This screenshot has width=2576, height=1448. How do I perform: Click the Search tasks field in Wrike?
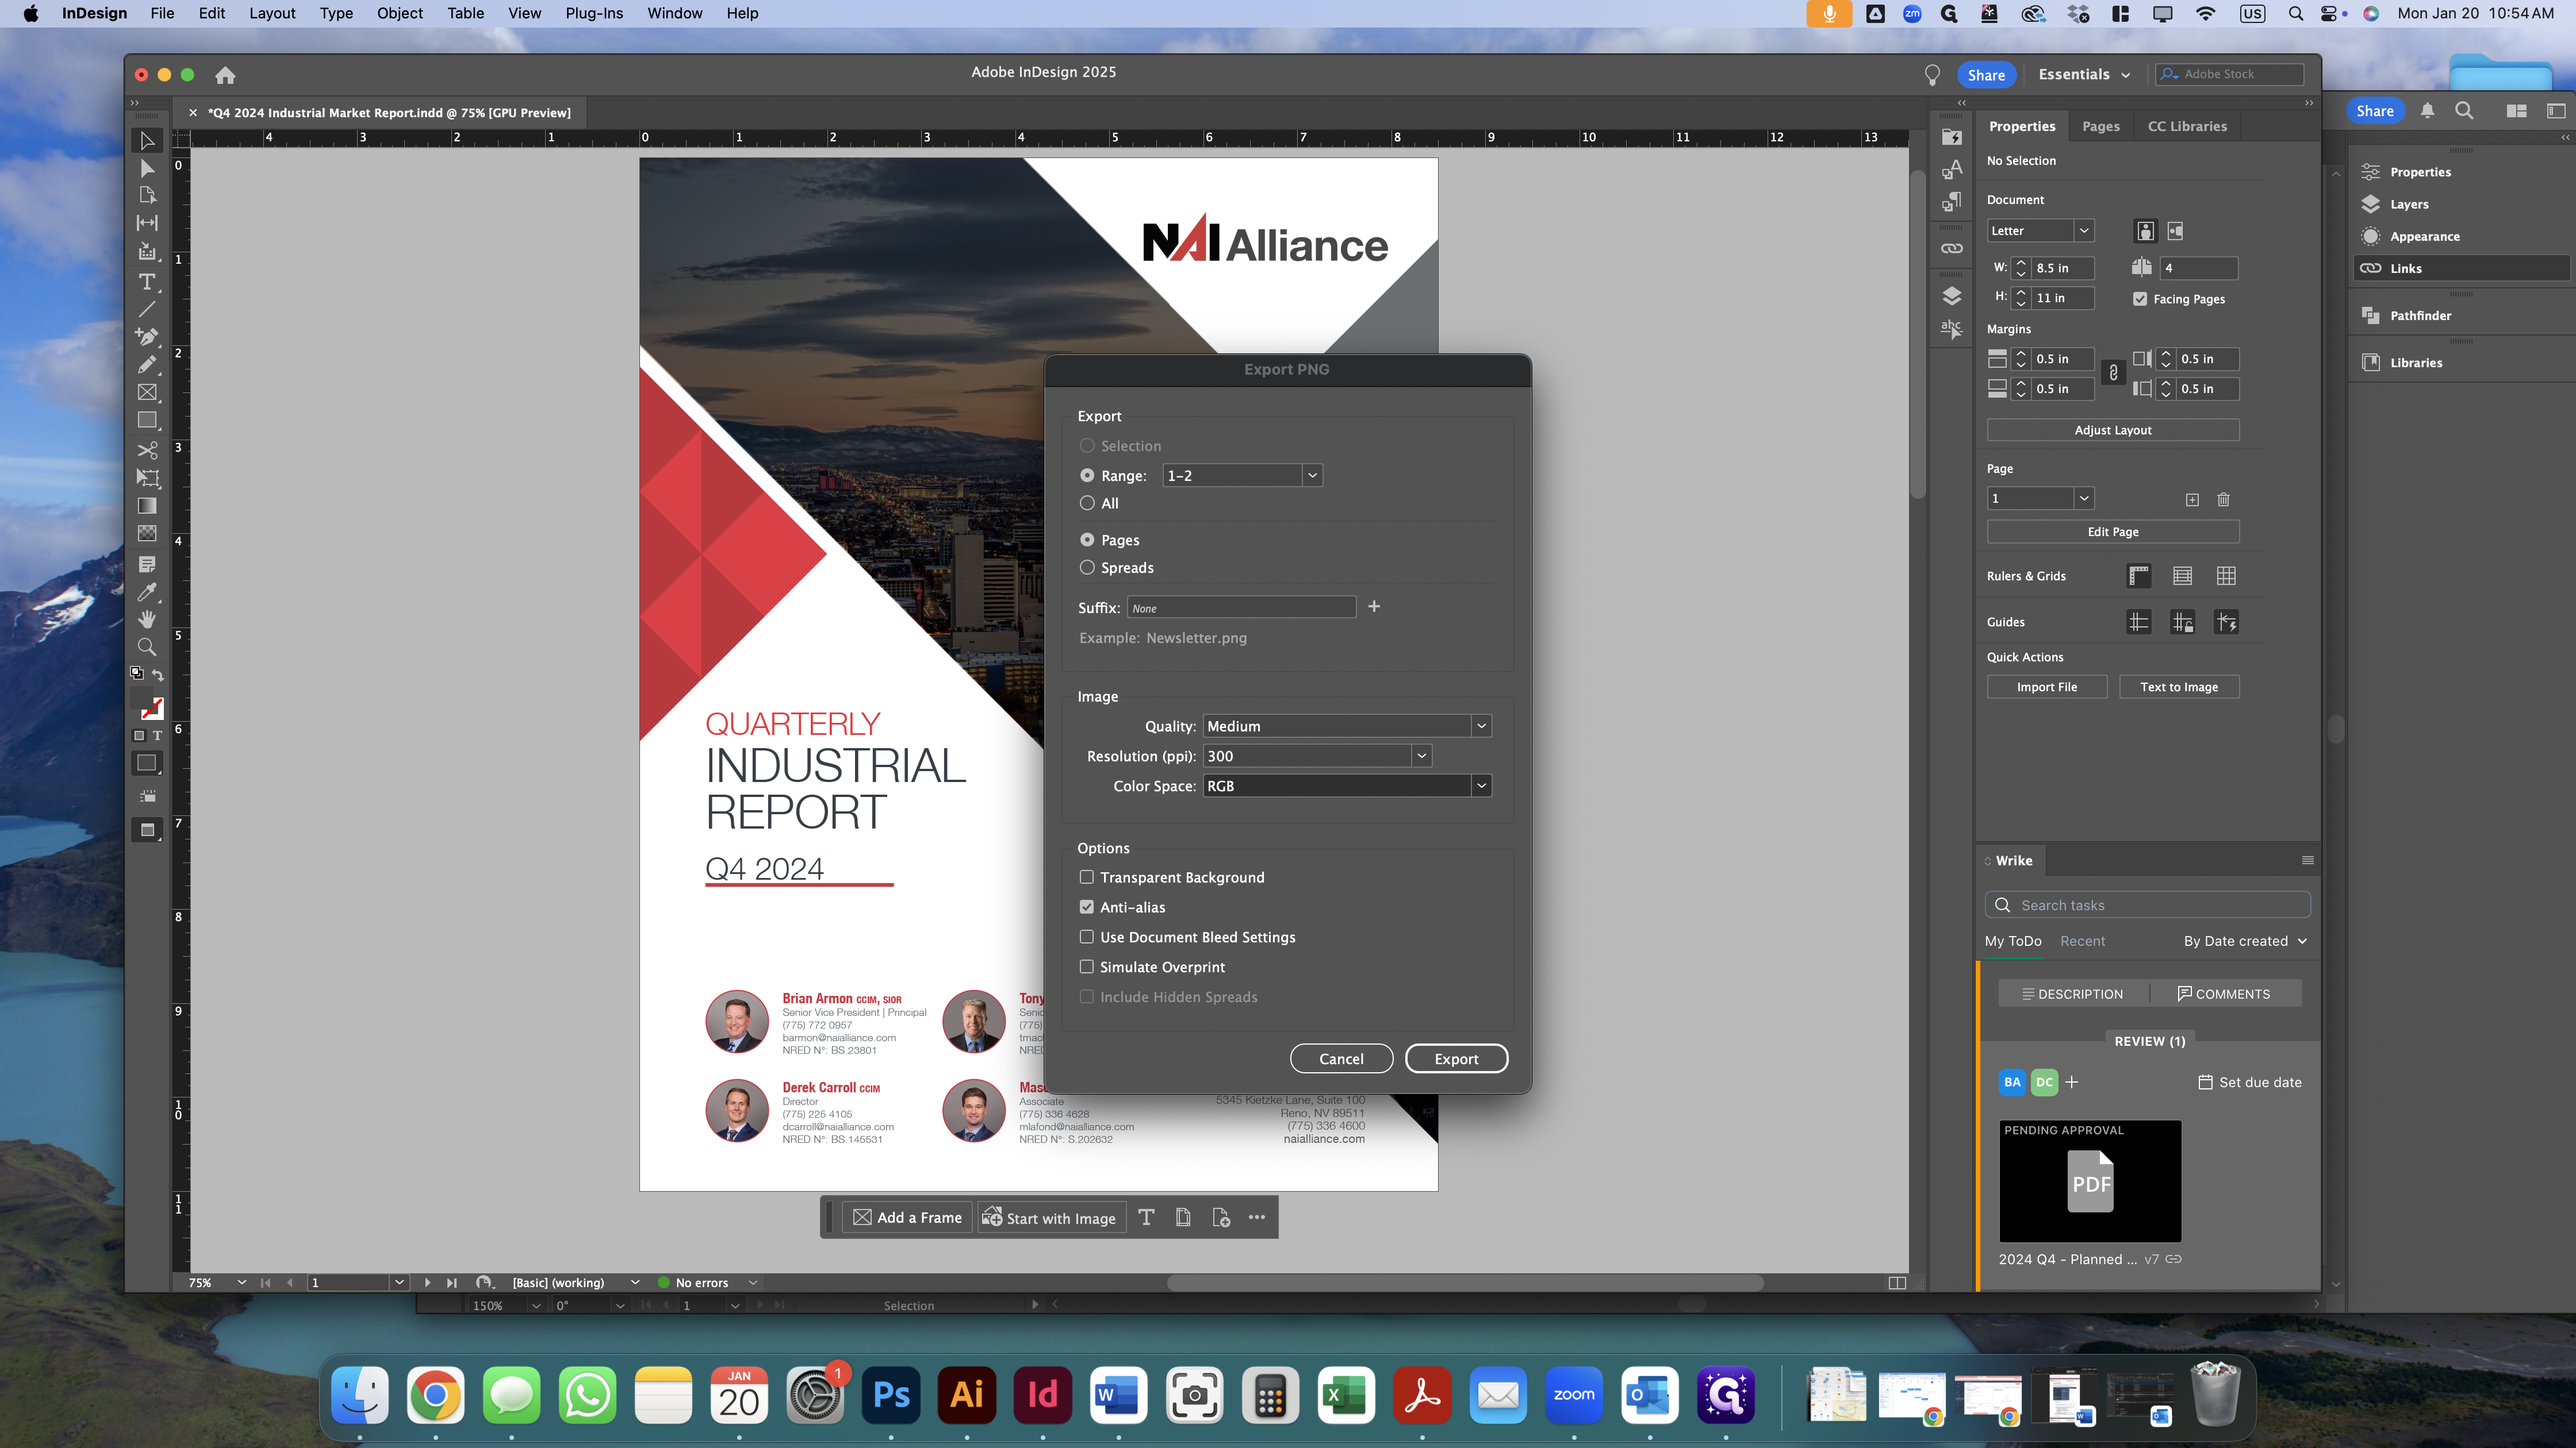[x=2147, y=906]
